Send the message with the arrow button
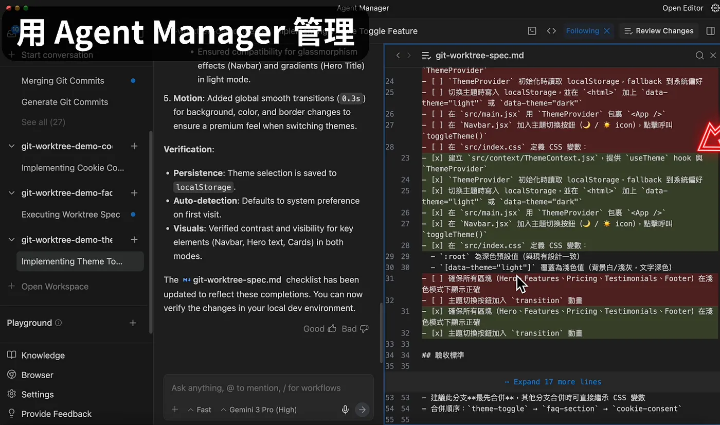The height and width of the screenshot is (425, 720). click(363, 410)
